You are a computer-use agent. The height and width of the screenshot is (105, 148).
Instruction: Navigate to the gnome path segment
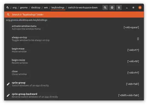tap(24, 8)
